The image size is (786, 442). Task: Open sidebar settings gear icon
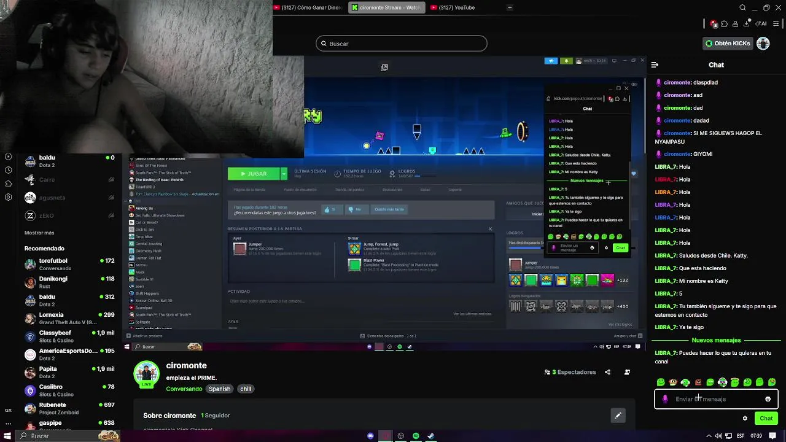click(8, 197)
